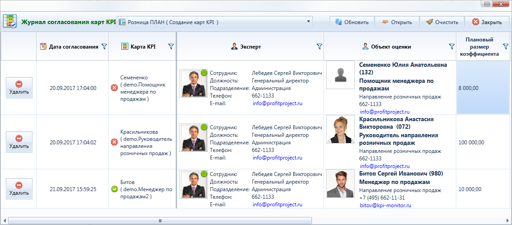Click expert e-mail link in Семененко row
This screenshot has height=225, width=512.
click(x=278, y=103)
